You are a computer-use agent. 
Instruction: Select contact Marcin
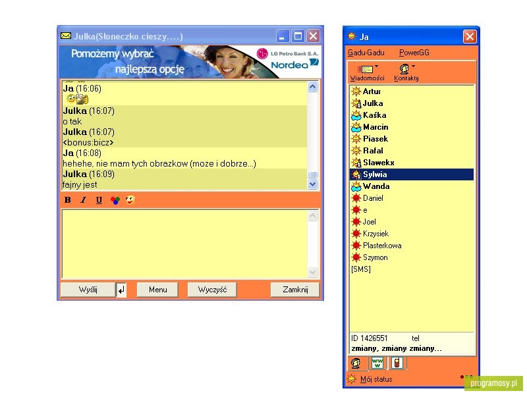tap(412, 127)
